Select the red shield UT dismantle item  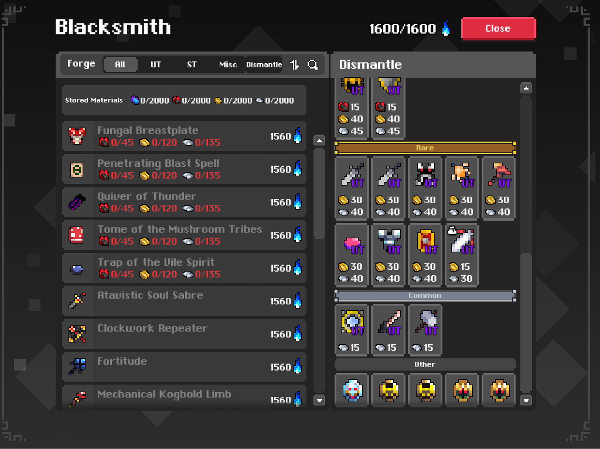(425, 255)
